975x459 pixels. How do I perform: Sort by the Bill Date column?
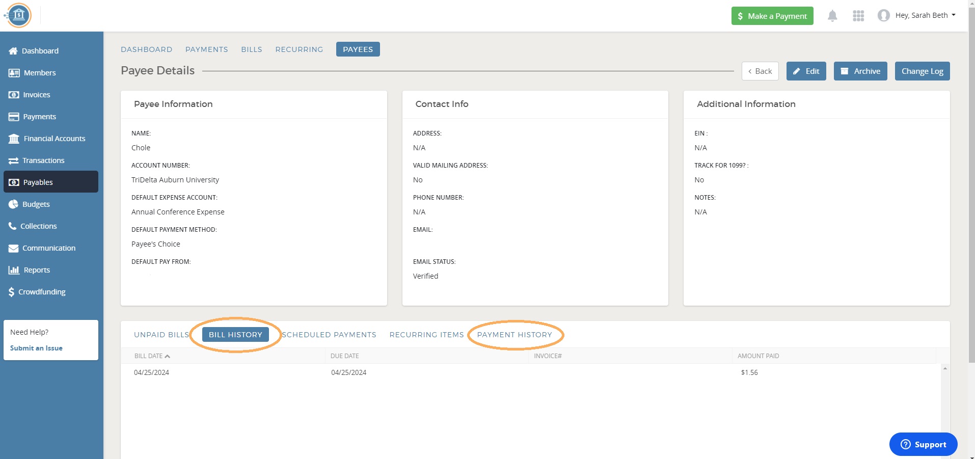152,356
